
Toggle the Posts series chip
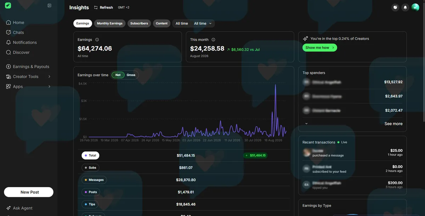[91, 192]
